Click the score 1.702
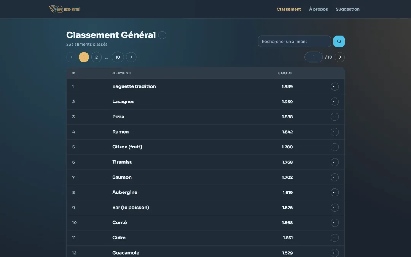The image size is (411, 257). click(x=287, y=177)
